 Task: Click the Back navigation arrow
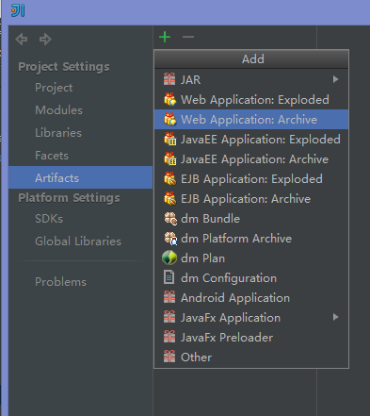click(22, 39)
